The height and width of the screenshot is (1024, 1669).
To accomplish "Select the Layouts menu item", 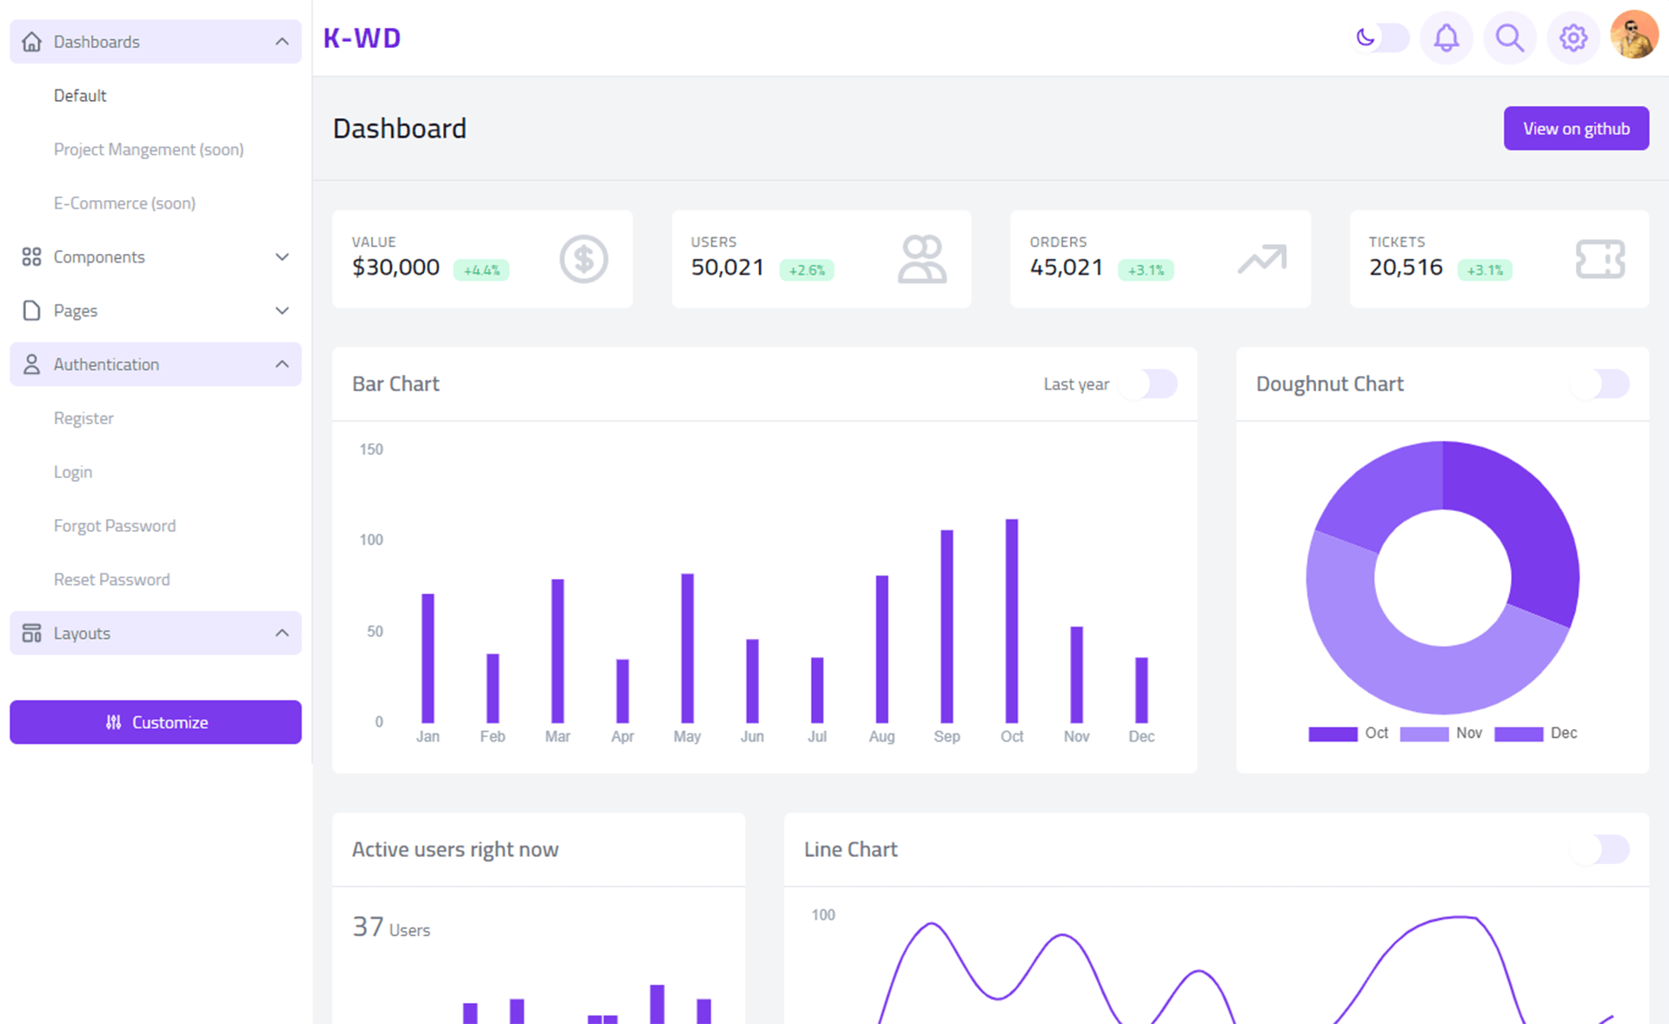I will coord(155,633).
